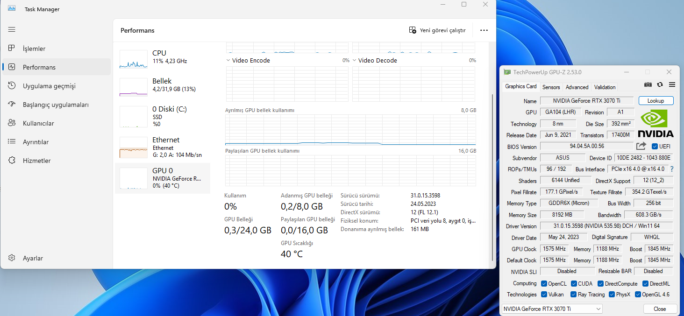The image size is (684, 316).
Task: Toggle the CUDA checkbox
Action: click(573, 284)
